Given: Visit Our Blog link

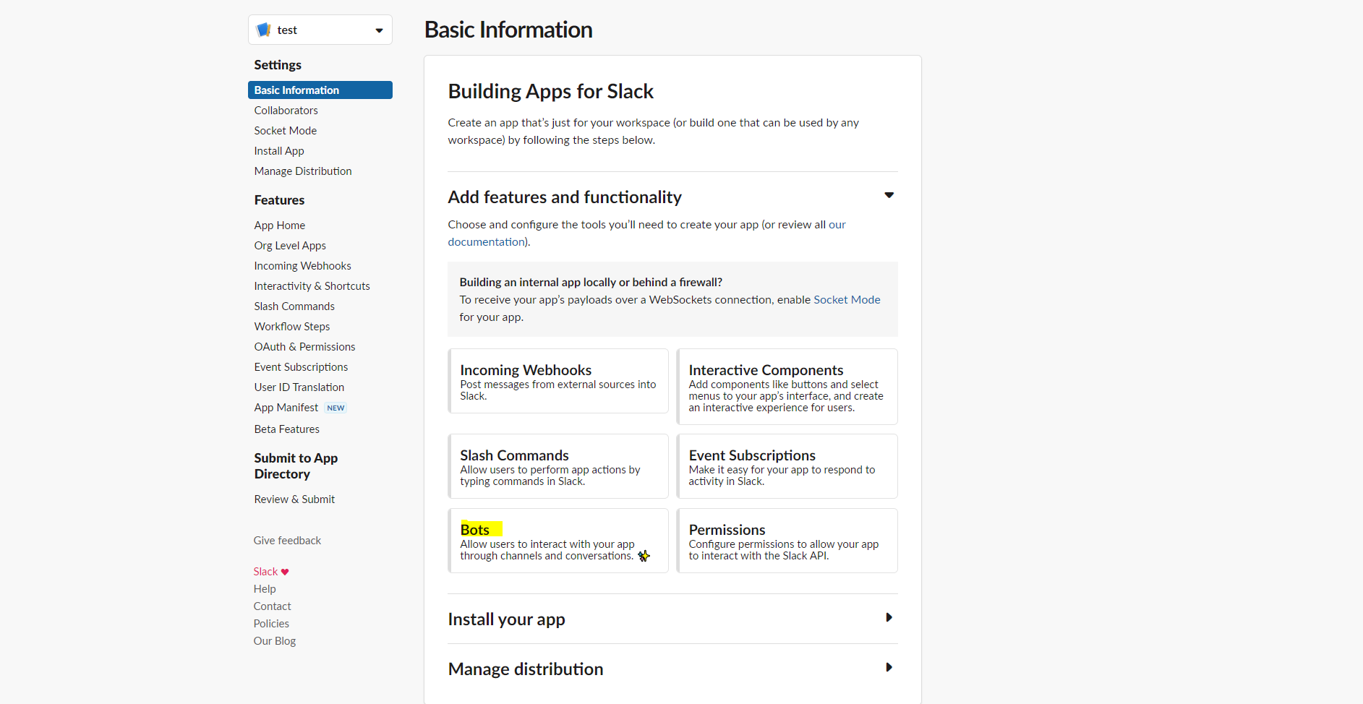Looking at the screenshot, I should [x=275, y=640].
